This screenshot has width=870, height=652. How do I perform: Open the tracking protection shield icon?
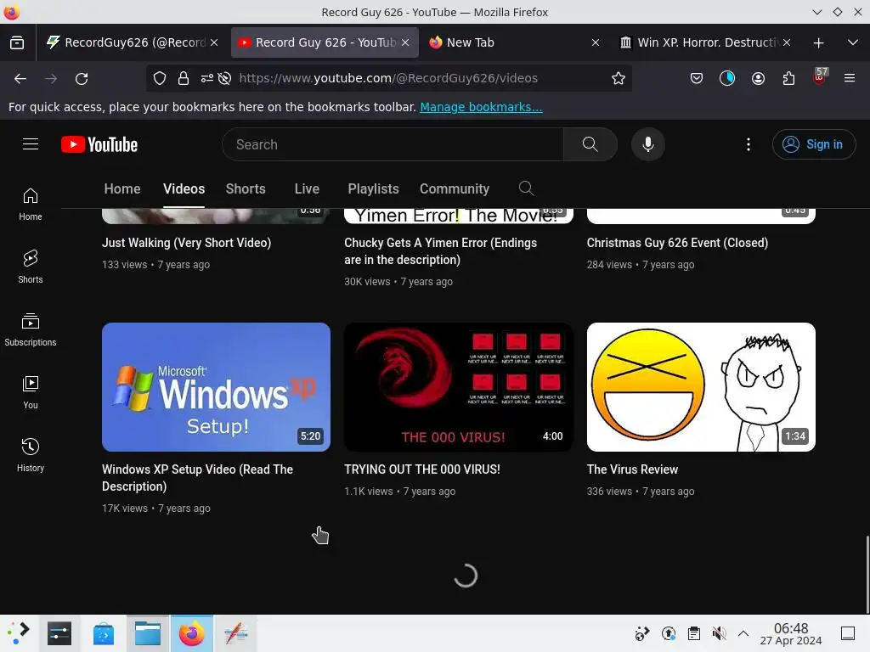tap(160, 78)
